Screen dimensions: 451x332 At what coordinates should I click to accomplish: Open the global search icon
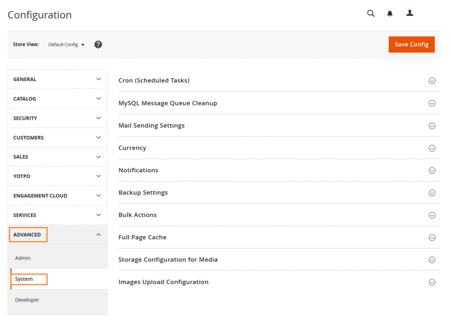pyautogui.click(x=370, y=13)
